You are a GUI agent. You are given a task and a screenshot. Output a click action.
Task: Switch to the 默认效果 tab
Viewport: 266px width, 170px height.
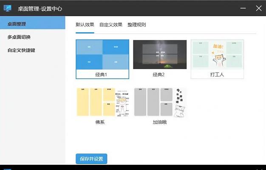(85, 25)
